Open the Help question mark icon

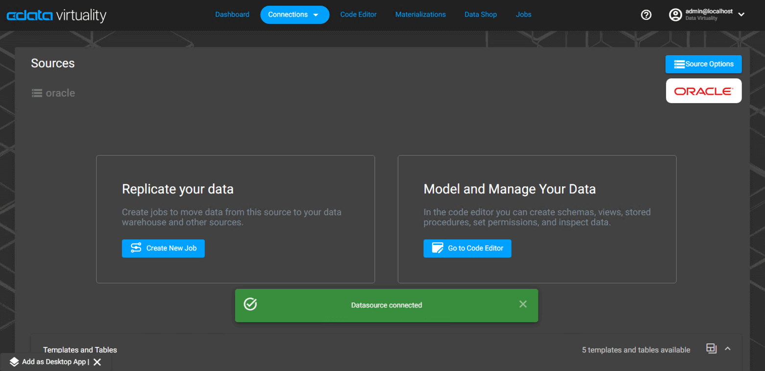tap(646, 15)
